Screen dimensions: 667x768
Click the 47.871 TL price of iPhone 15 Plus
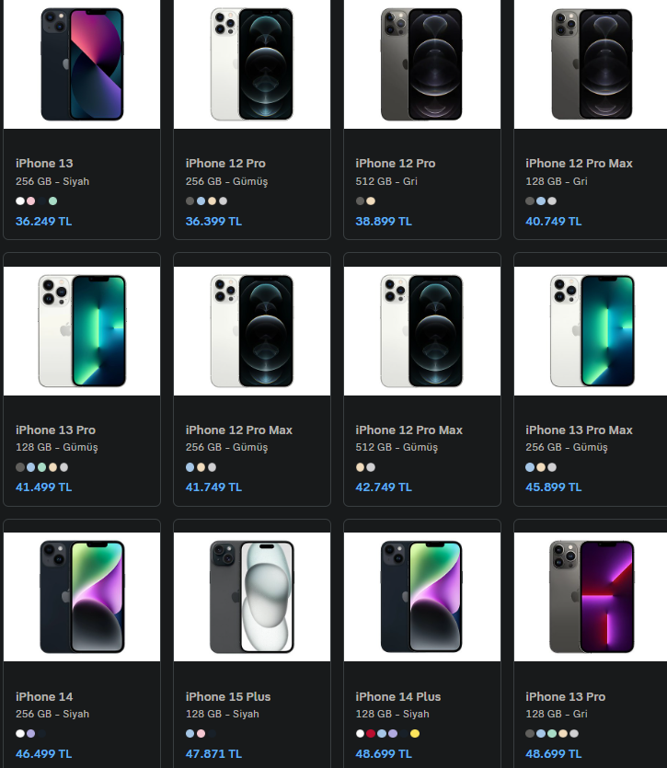213,753
